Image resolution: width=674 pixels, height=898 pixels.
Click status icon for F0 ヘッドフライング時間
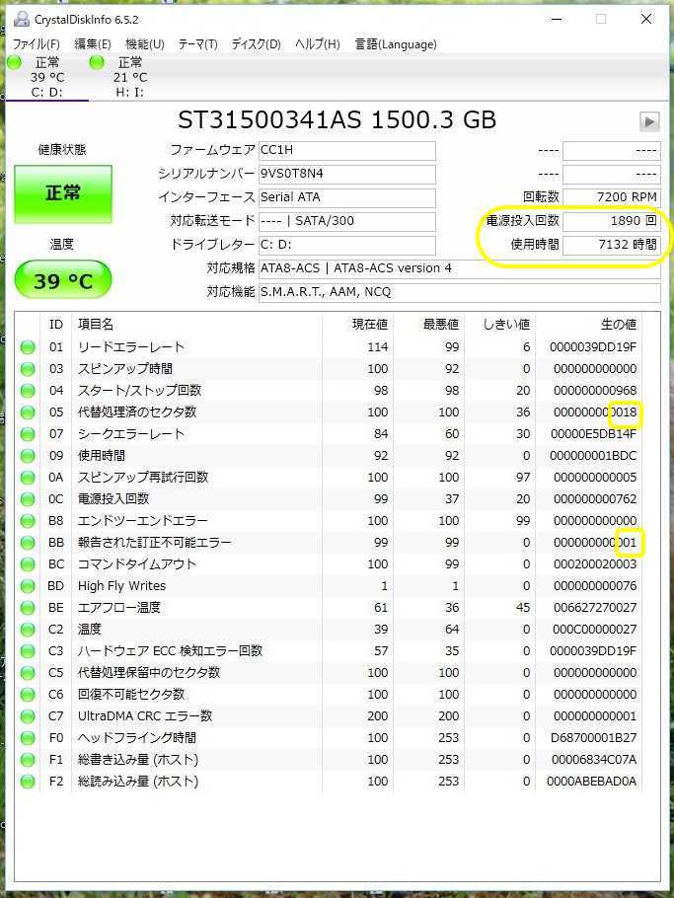[28, 739]
